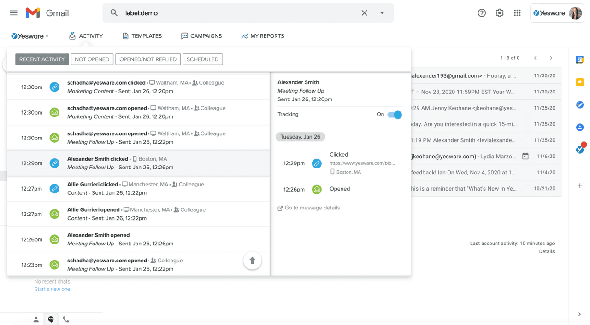Toggle Tracking off for Meeting Follow Up
590x325 pixels.
(395, 115)
